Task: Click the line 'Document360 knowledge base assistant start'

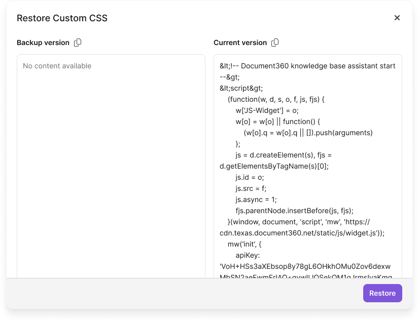Action: pos(307,66)
